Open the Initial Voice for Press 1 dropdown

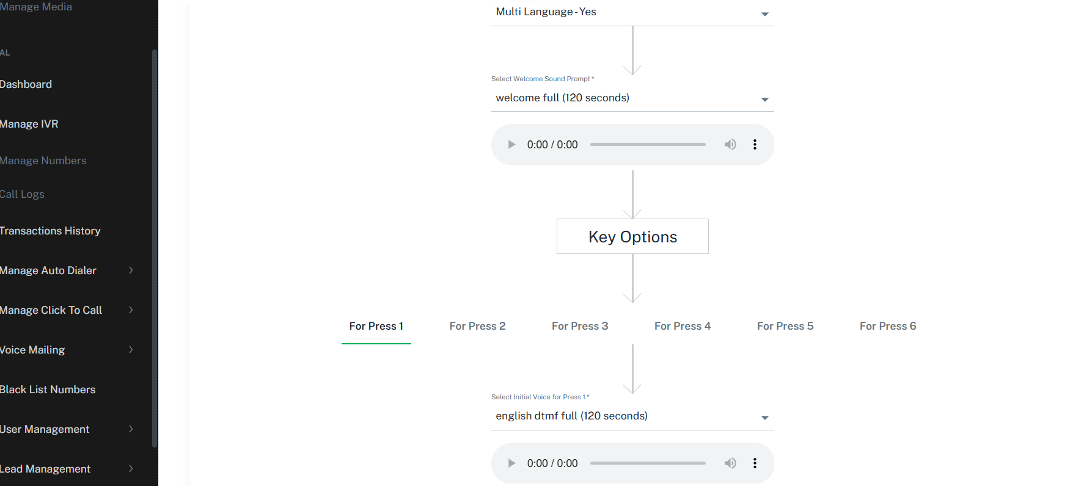click(x=632, y=416)
